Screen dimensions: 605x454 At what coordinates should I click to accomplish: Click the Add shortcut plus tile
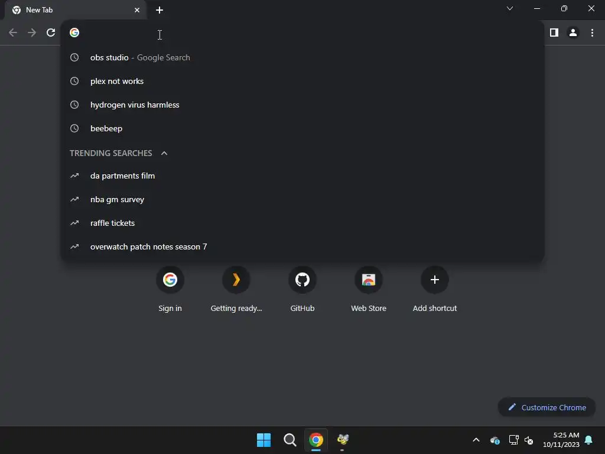(434, 288)
